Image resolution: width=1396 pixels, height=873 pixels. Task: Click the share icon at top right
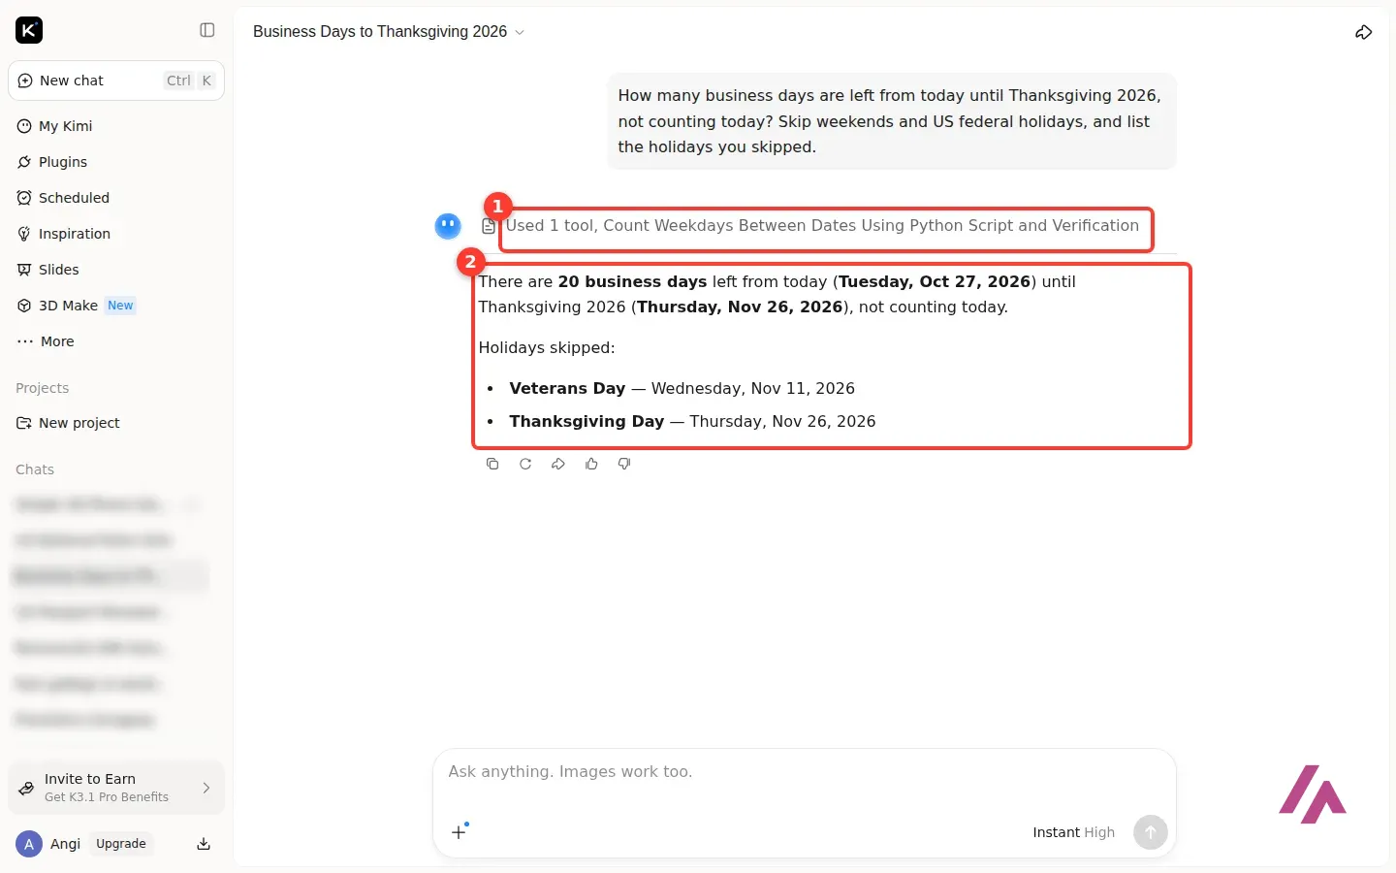coord(1363,32)
